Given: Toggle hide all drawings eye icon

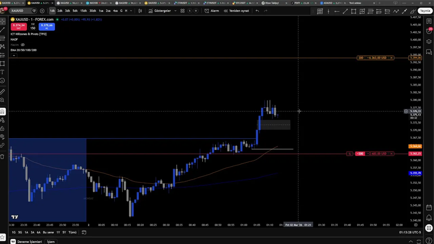Looking at the screenshot, I should tap(2, 137).
